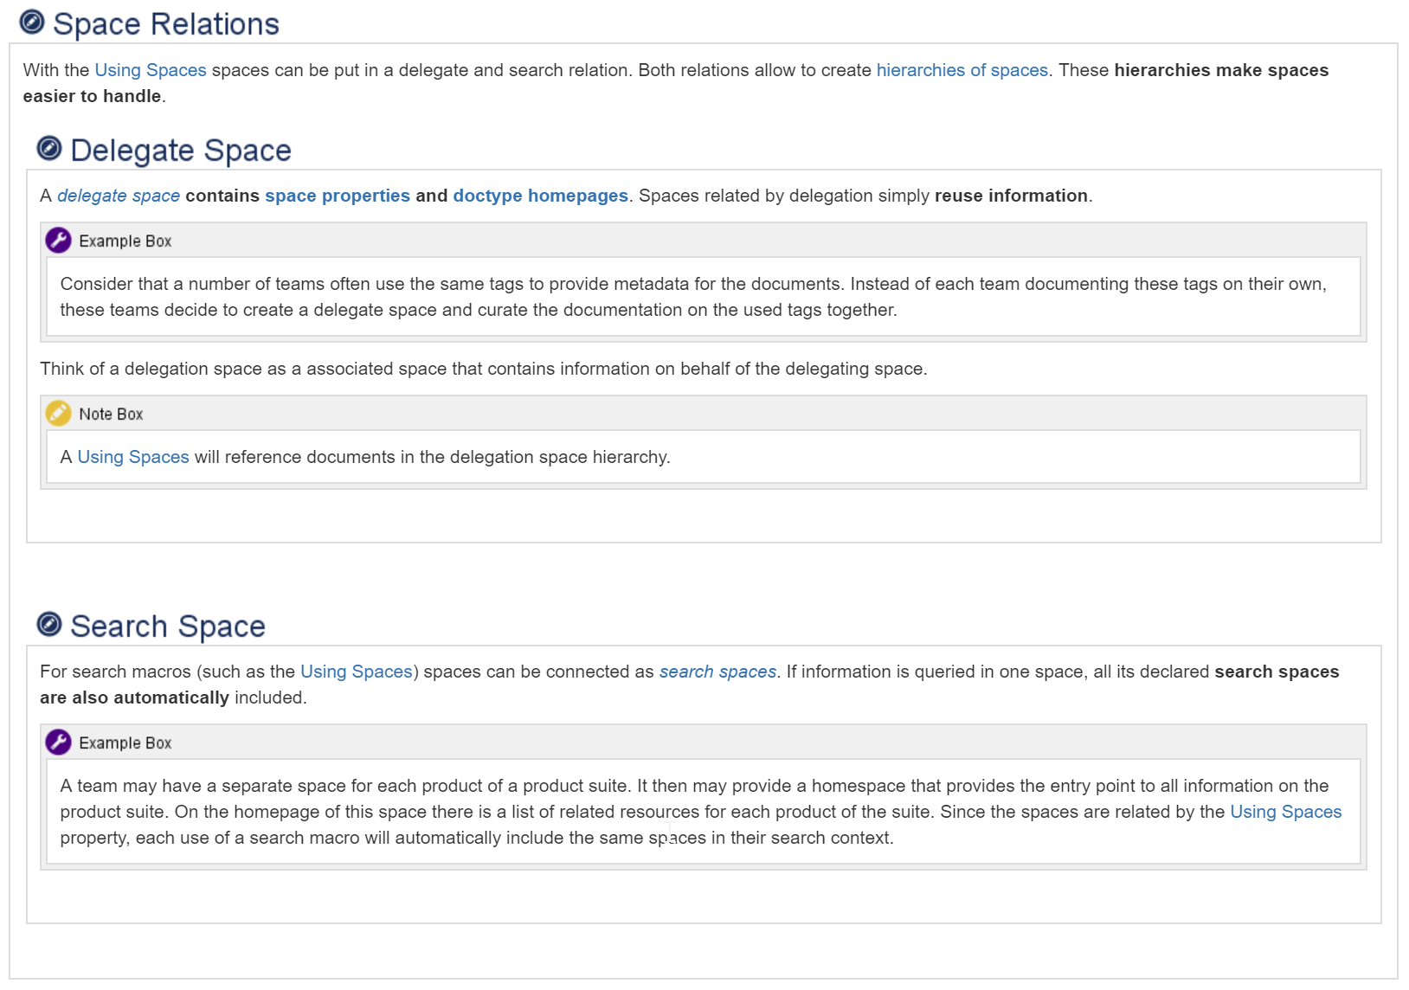Open the italic "delegate space" link
Viewport: 1409px width, 990px height.
click(118, 196)
